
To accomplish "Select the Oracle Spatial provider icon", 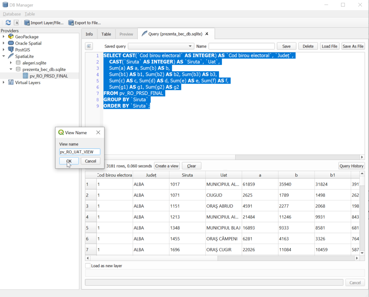I will [x=11, y=43].
